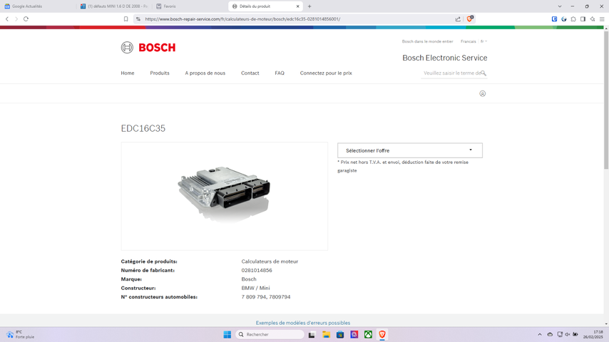The height and width of the screenshot is (342, 609).
Task: Share this page via the share icon
Action: 458,19
